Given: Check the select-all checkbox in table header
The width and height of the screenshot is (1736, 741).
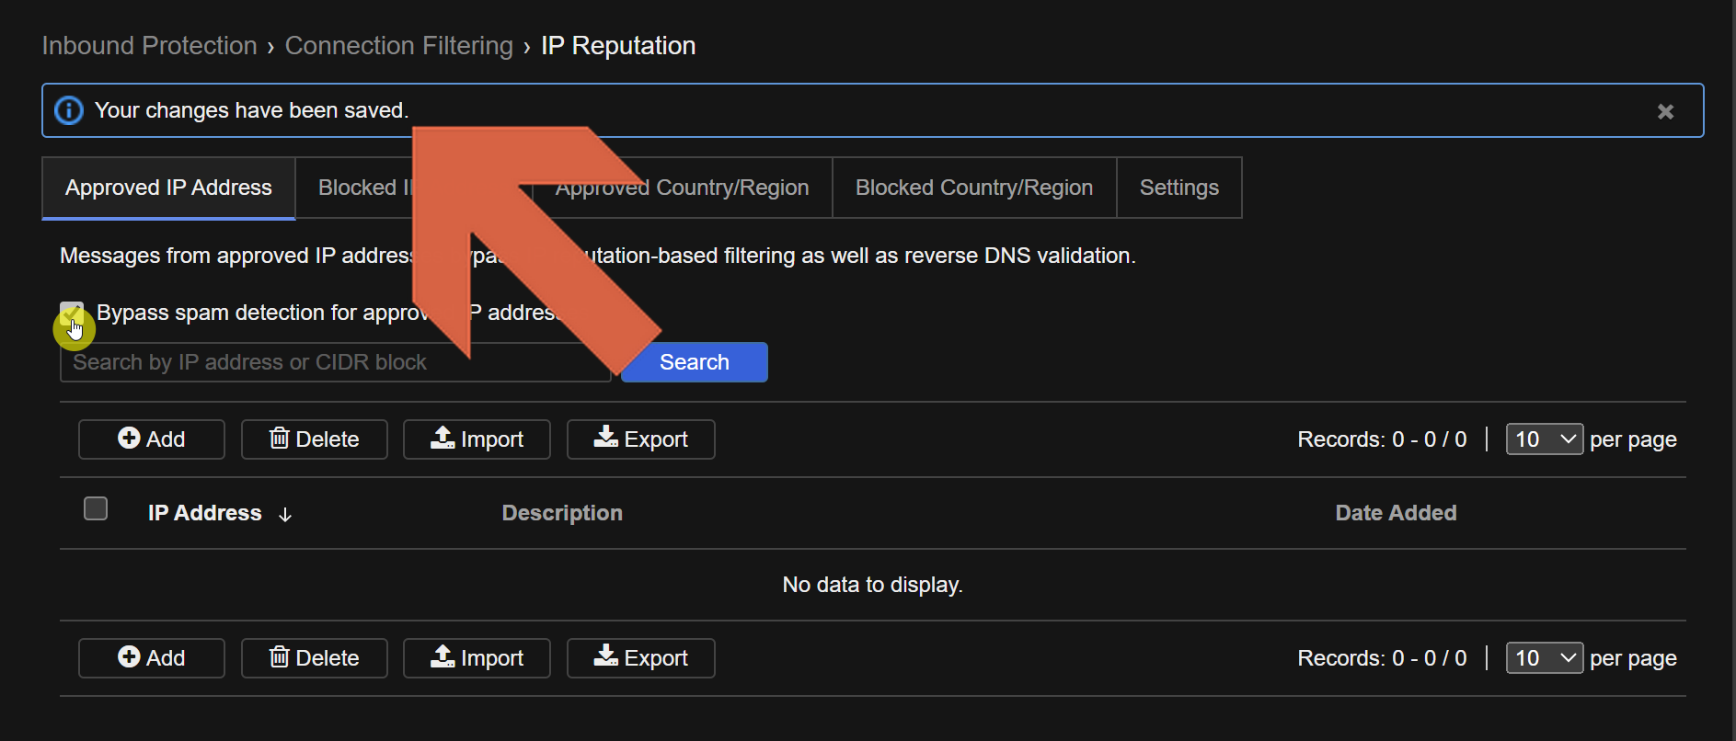Looking at the screenshot, I should coord(96,509).
